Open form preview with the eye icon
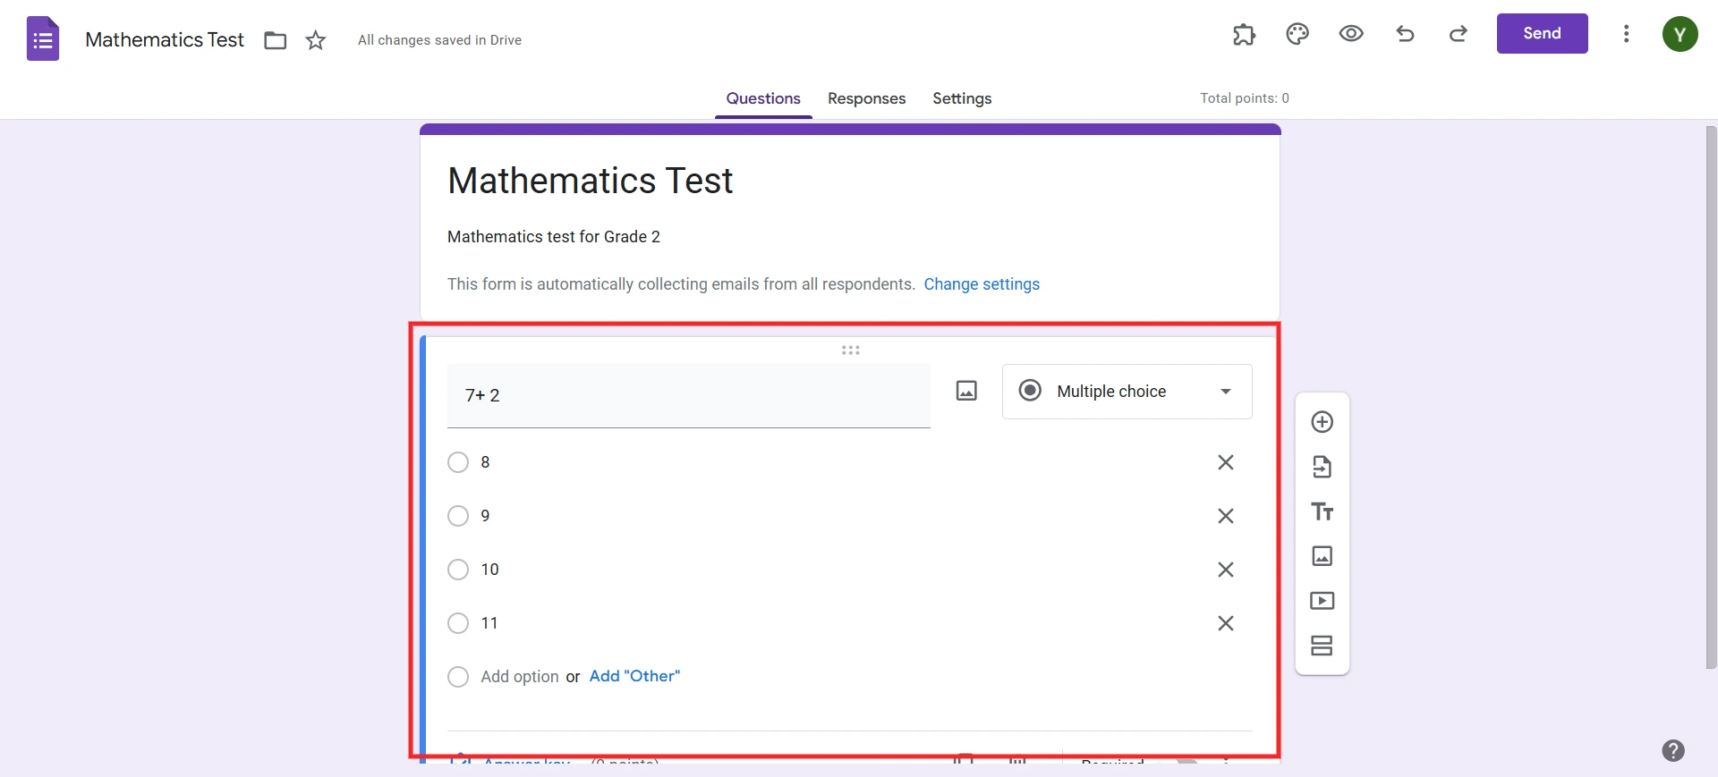Viewport: 1718px width, 777px height. click(1350, 34)
